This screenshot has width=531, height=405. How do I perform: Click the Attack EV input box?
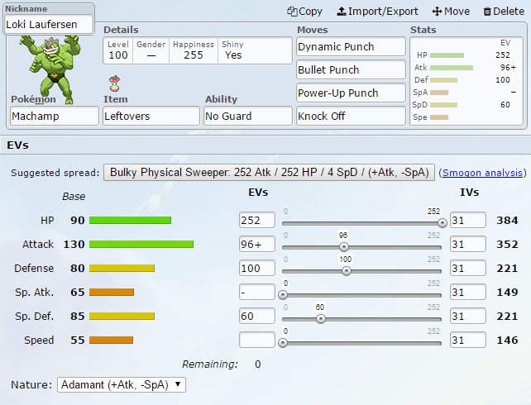(257, 245)
